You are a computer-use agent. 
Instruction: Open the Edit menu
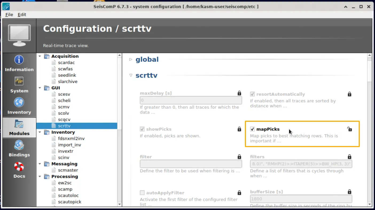pyautogui.click(x=22, y=14)
